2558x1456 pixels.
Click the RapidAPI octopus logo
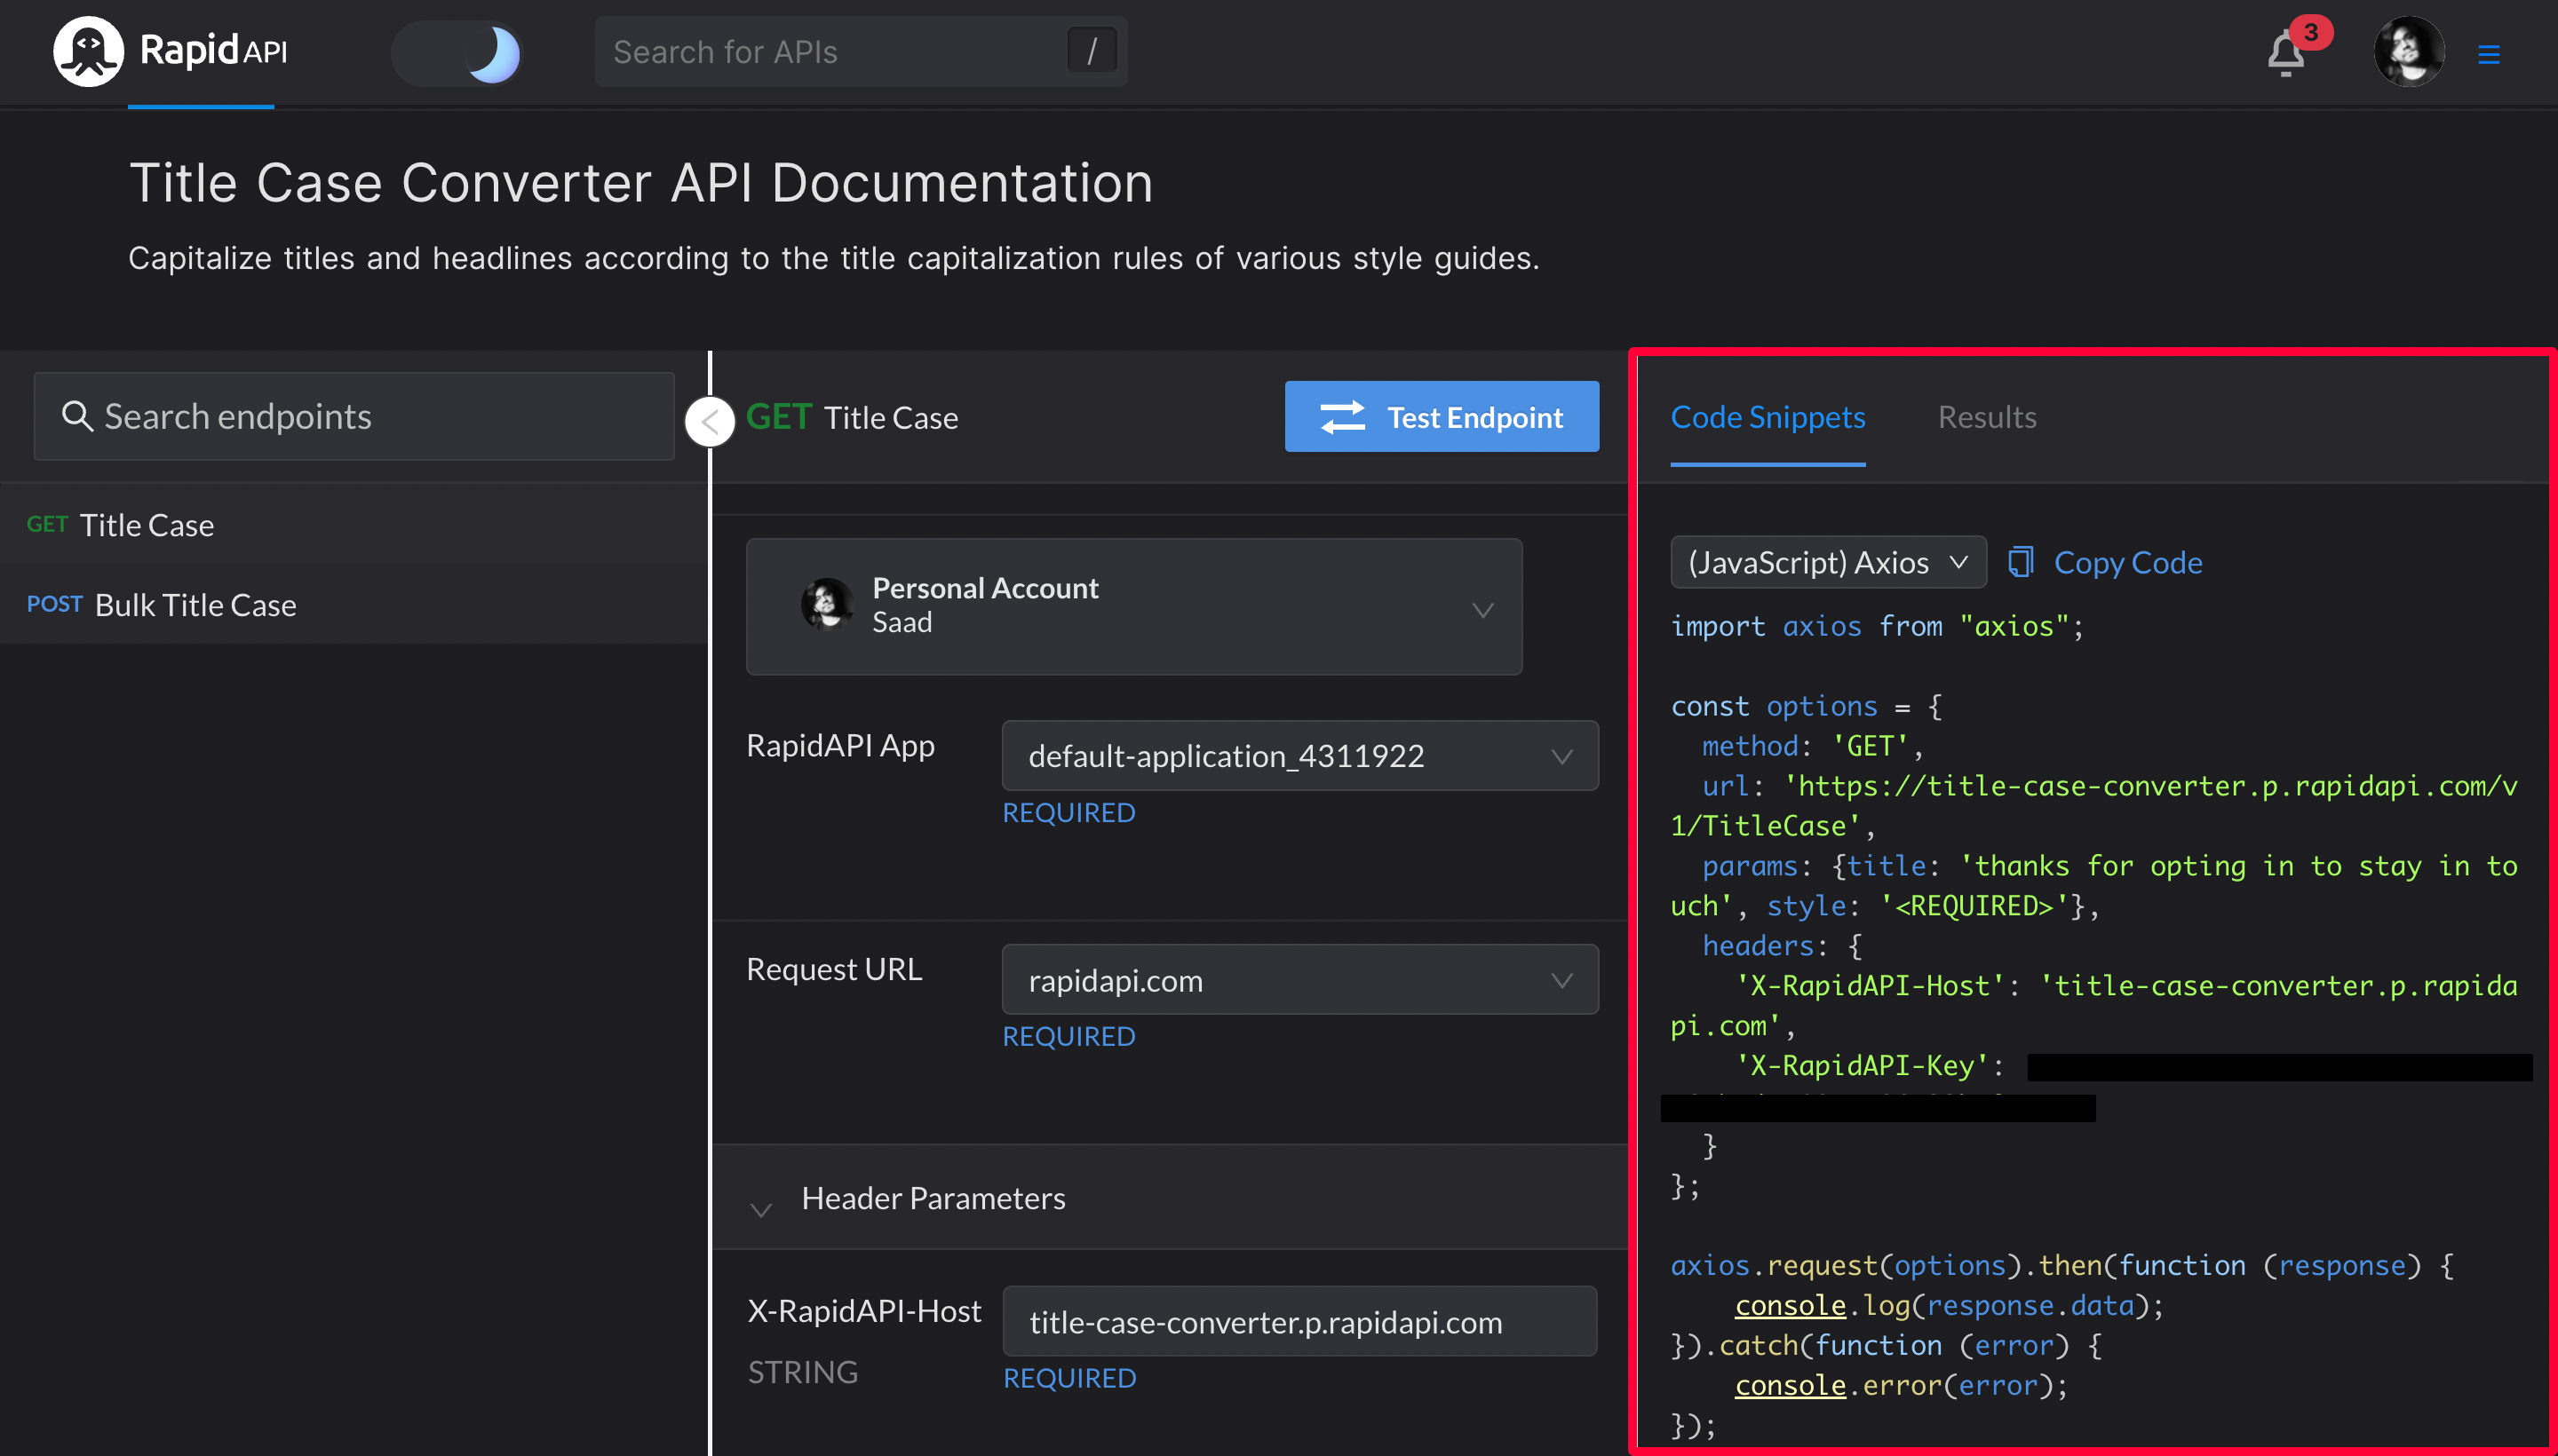tap(89, 51)
